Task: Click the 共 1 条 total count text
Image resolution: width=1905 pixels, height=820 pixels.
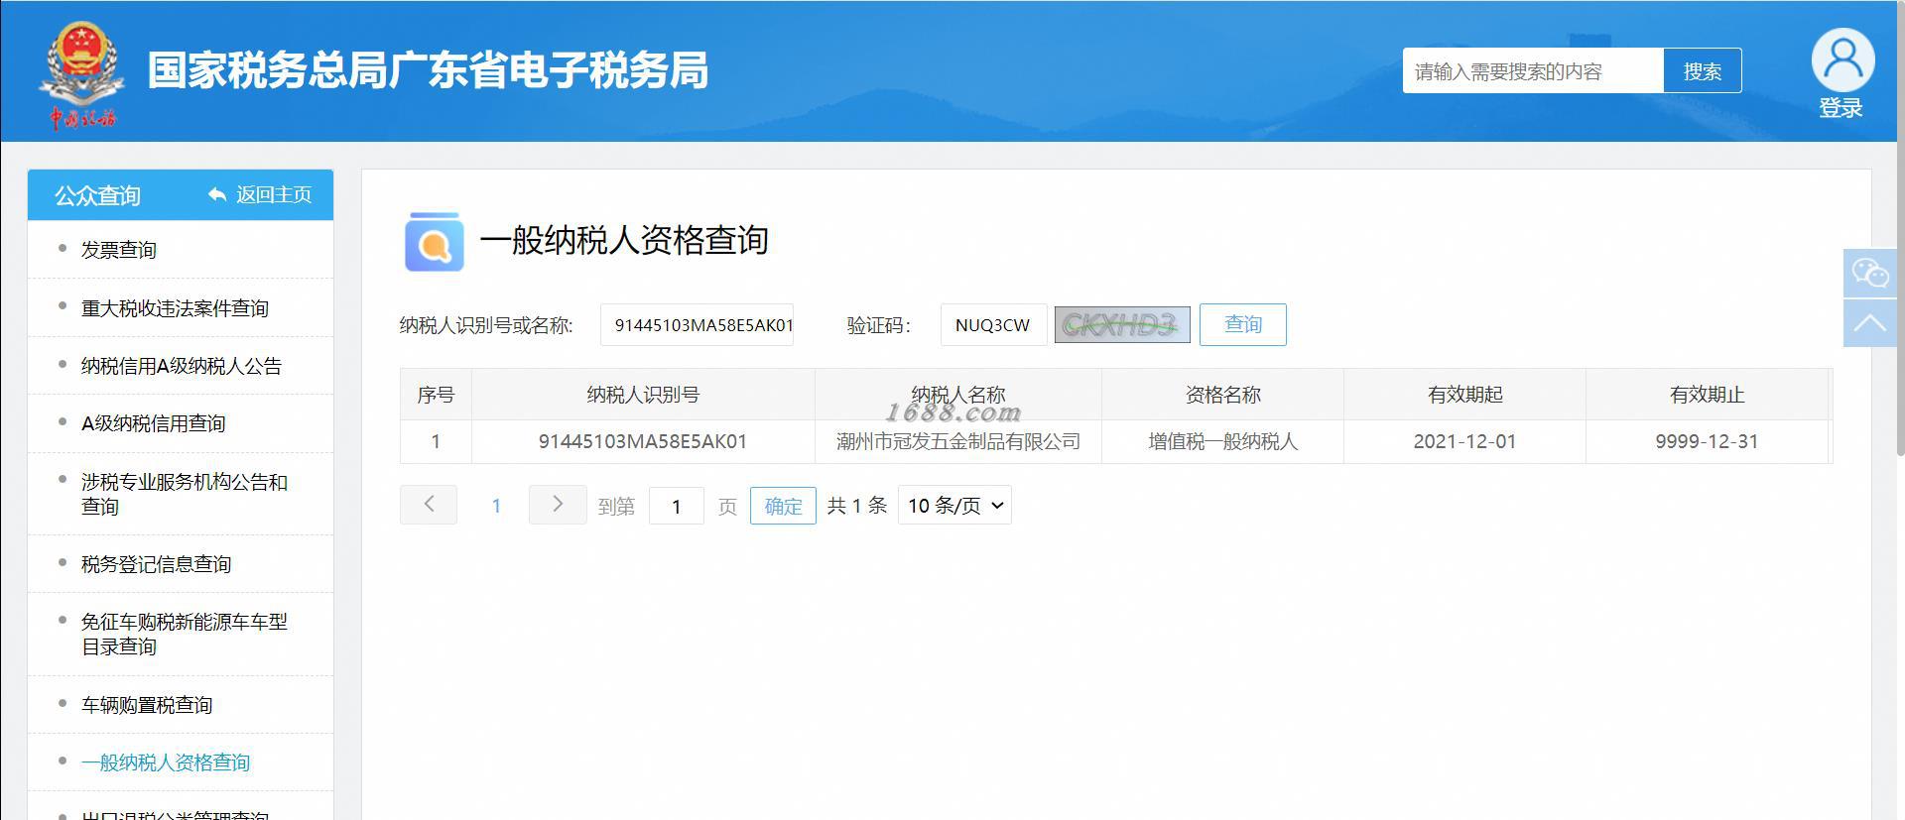Action: point(857,506)
